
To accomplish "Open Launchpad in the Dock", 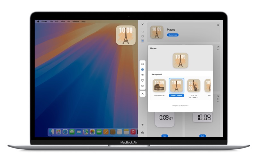I will [58, 132].
